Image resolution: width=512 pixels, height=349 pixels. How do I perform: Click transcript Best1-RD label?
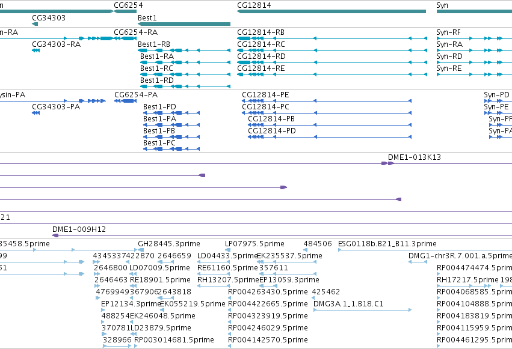[157, 80]
